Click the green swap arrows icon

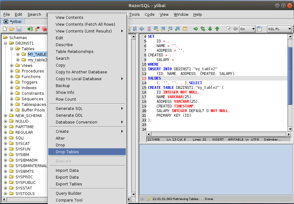203,29
